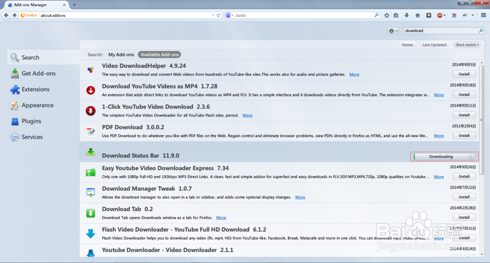The height and width of the screenshot is (263, 490).
Task: Click the Adblock Plus stop-sign icon
Action: click(440, 15)
